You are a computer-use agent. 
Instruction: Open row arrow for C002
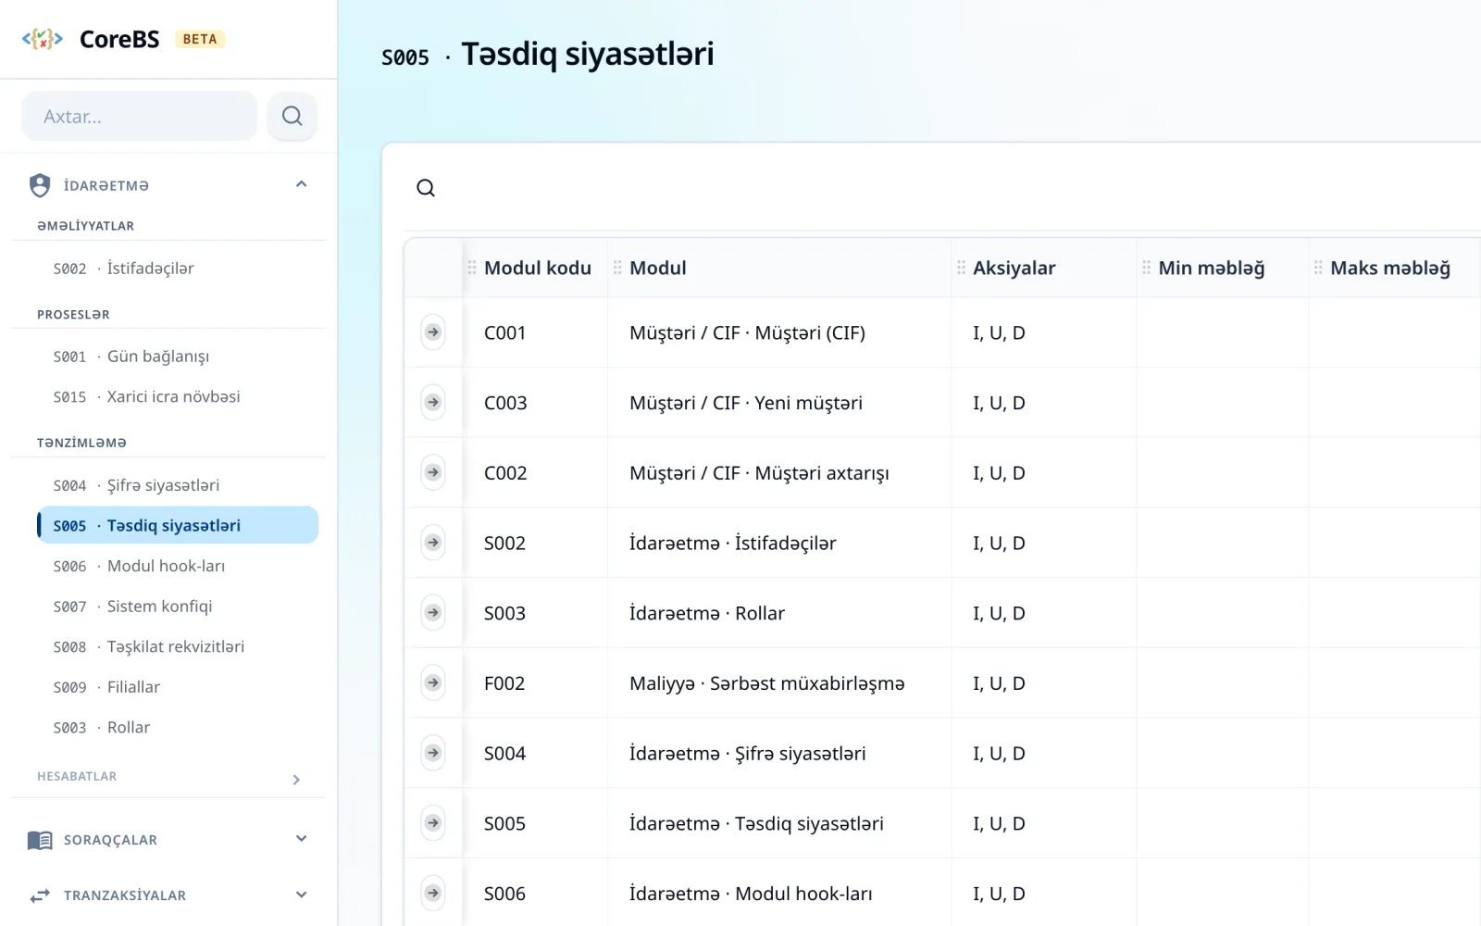coord(433,472)
